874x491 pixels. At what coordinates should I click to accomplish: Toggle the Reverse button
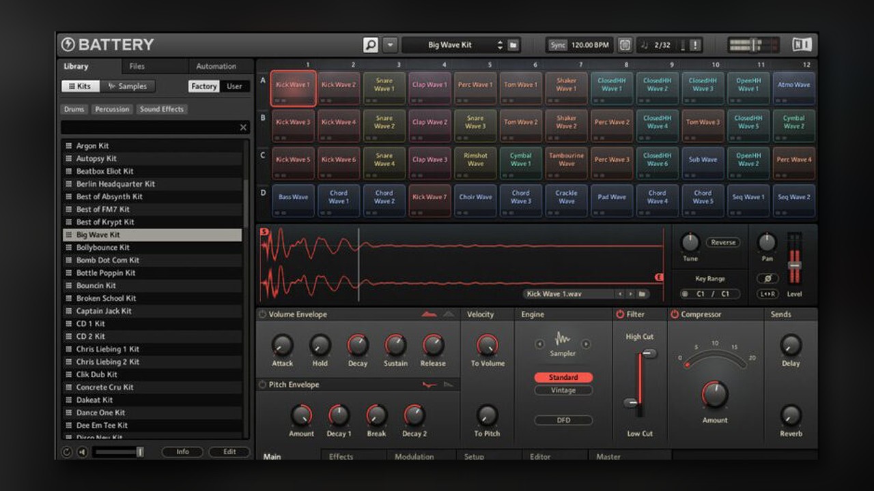[723, 242]
